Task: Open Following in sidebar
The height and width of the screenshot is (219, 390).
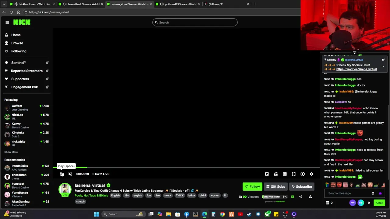Action: pos(19,51)
